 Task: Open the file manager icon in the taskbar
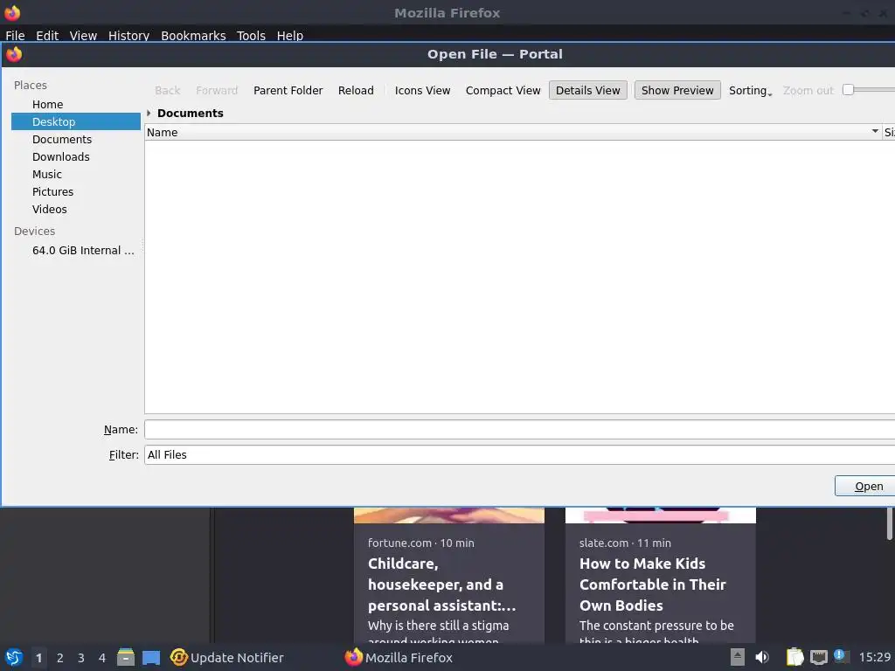[126, 657]
